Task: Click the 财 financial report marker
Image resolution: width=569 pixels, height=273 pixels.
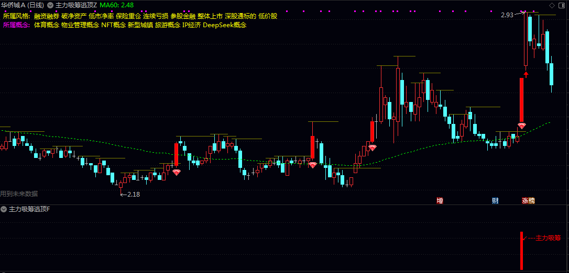Action: coord(495,201)
